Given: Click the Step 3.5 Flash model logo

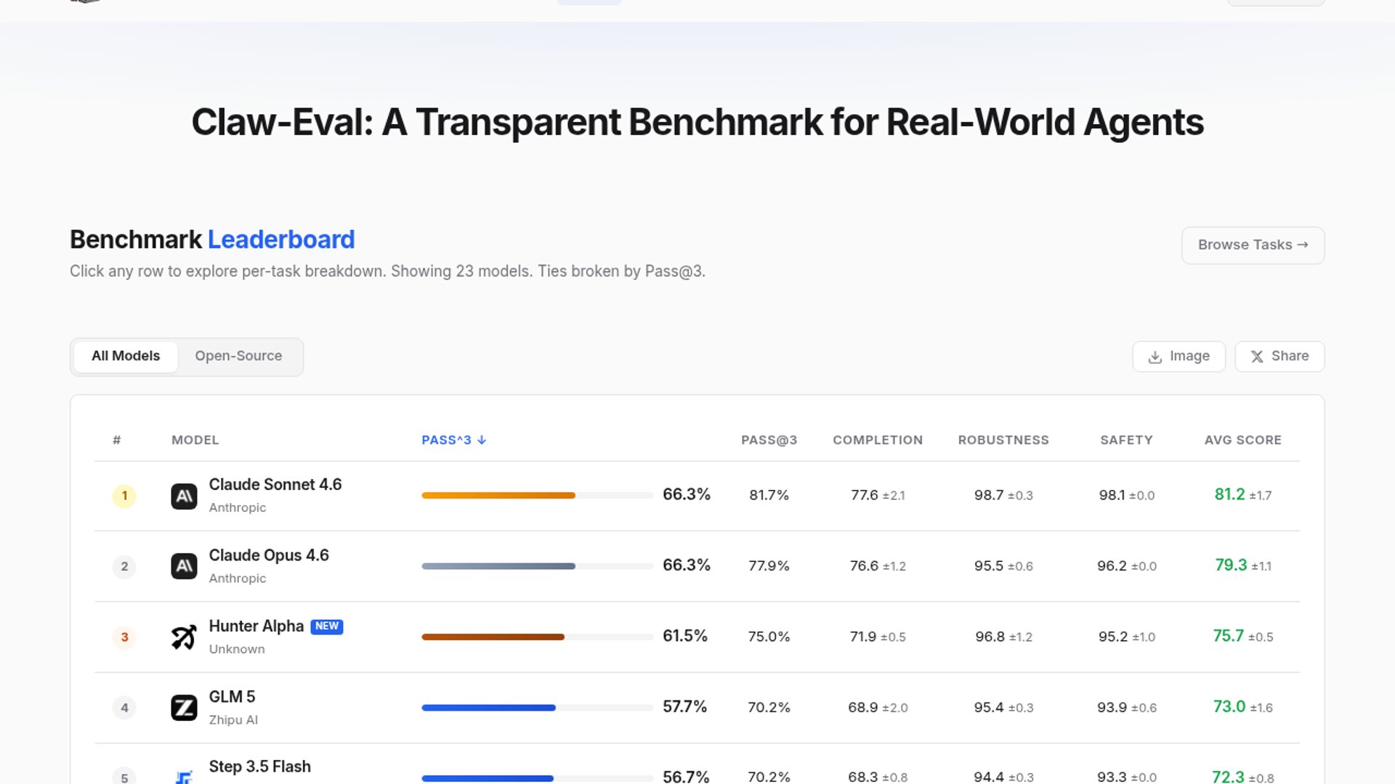Looking at the screenshot, I should 184,777.
